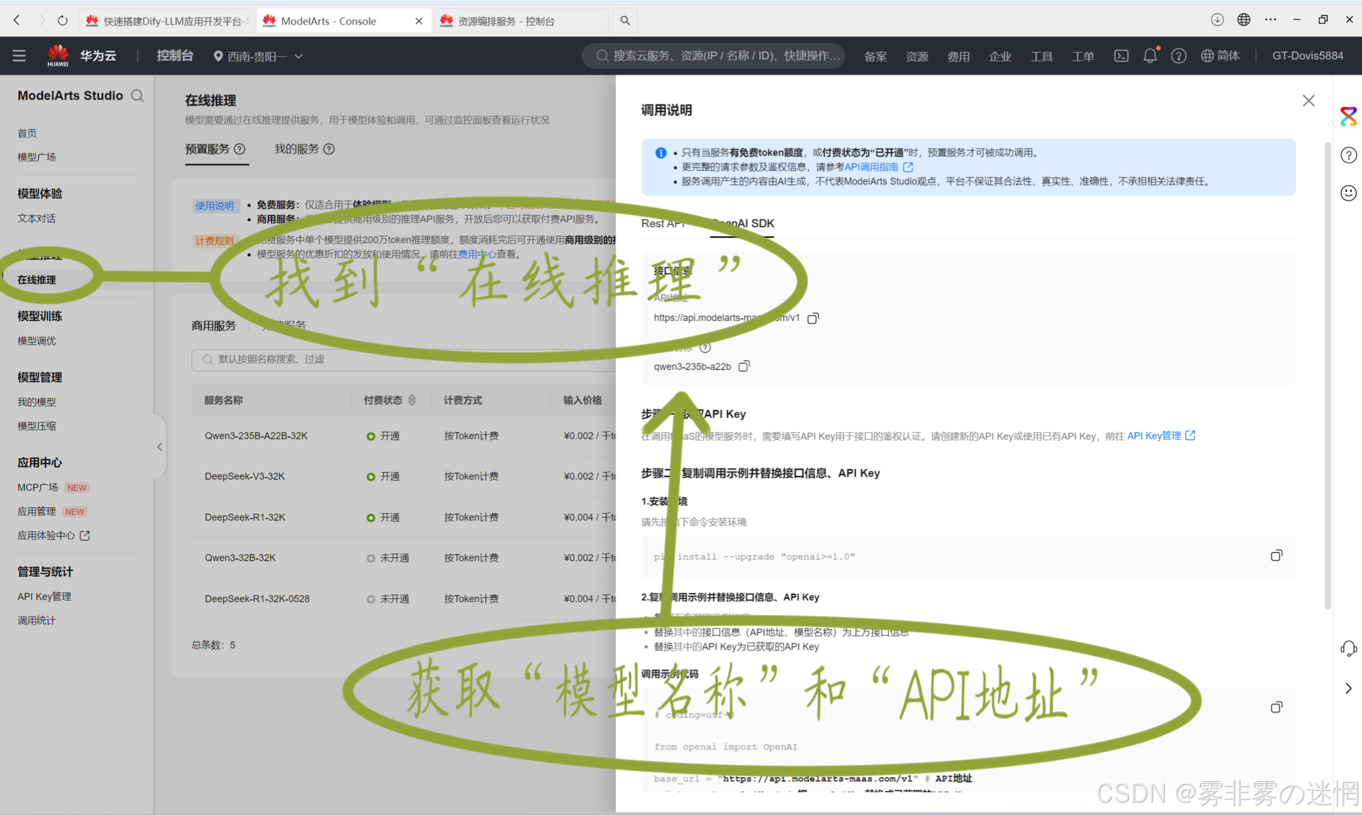Open language selector 简体
Screen dimensions: 1362x816
click(x=1220, y=55)
